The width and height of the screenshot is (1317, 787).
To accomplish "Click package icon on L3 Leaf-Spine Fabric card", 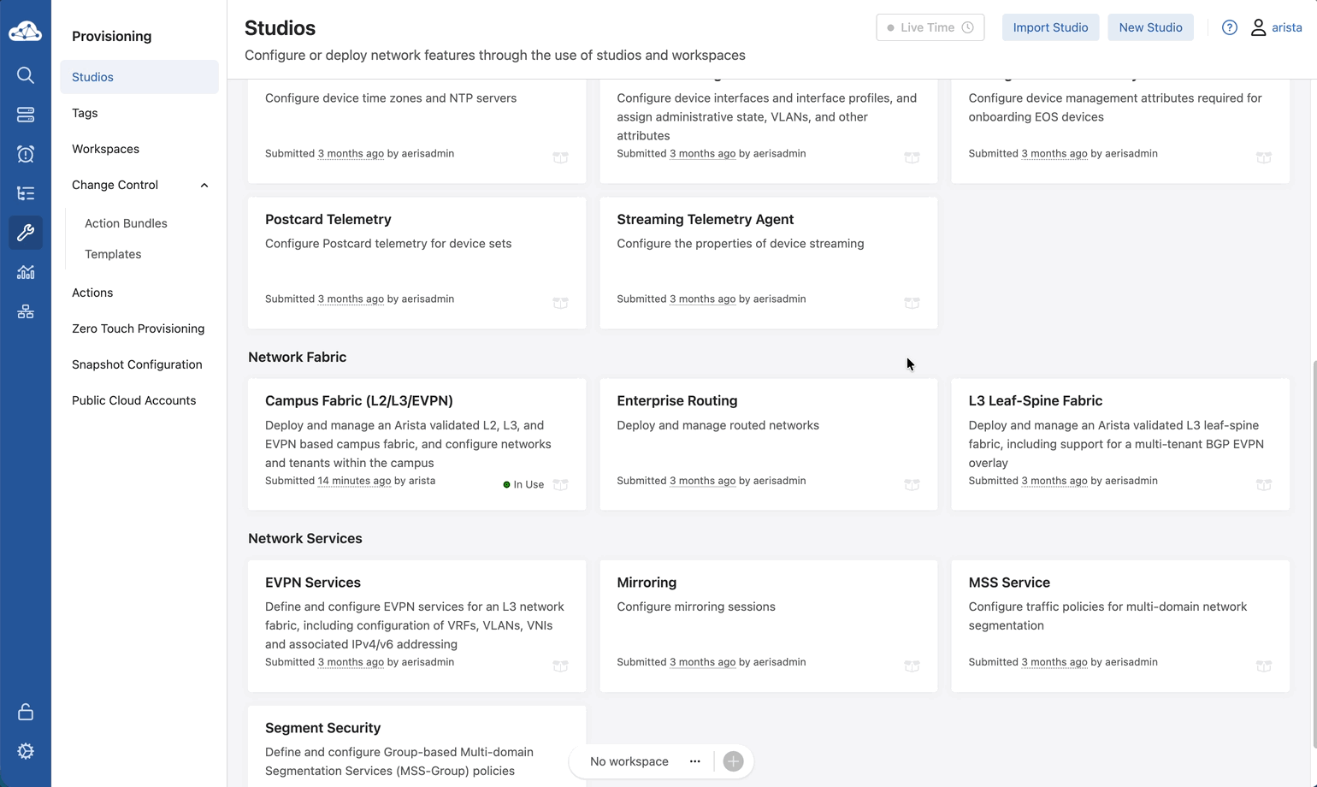I will coord(1263,484).
